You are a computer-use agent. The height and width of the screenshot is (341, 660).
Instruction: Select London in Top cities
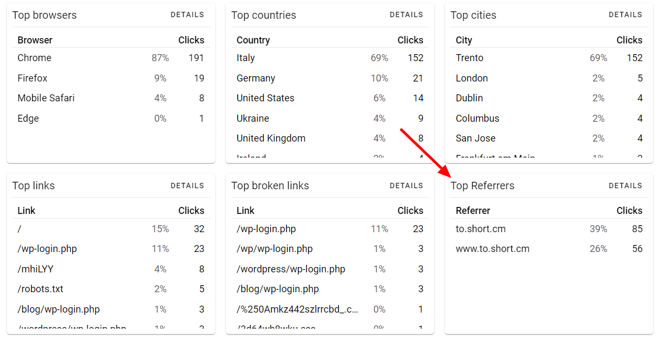pos(472,78)
